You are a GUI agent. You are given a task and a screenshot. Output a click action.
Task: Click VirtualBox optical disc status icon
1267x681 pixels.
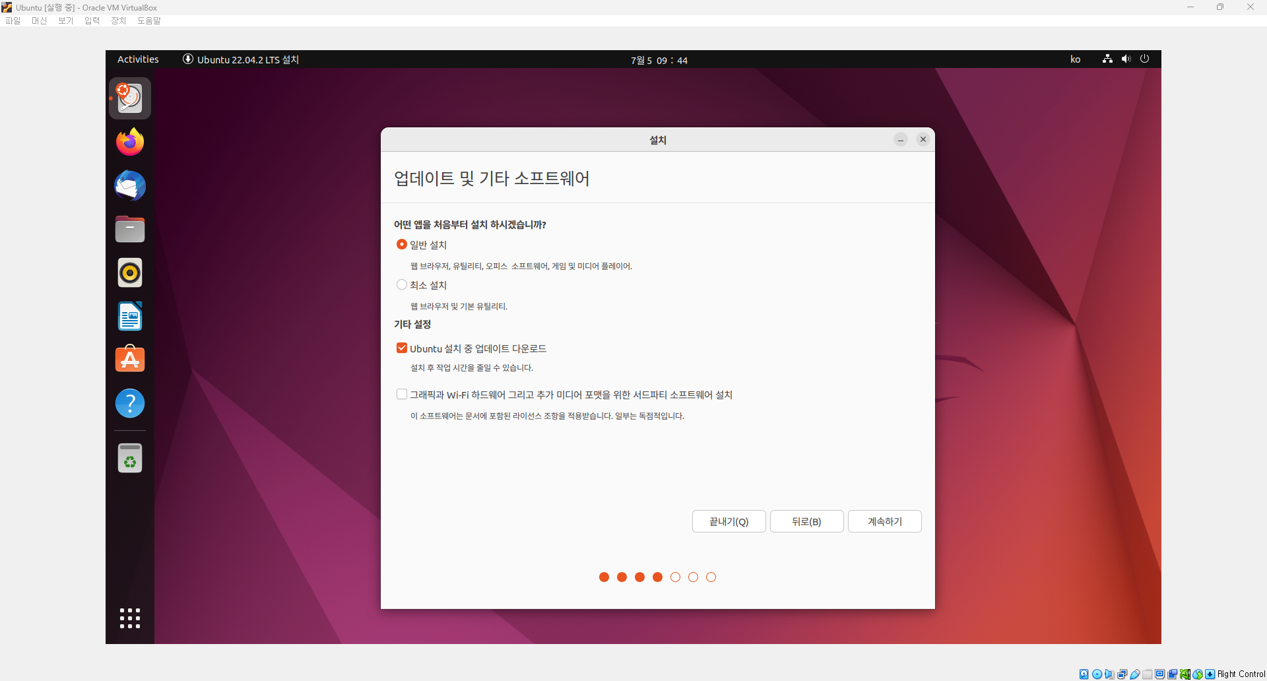point(1097,674)
